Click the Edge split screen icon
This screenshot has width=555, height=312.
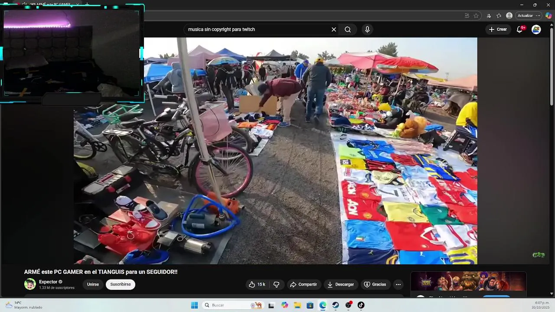click(x=467, y=16)
